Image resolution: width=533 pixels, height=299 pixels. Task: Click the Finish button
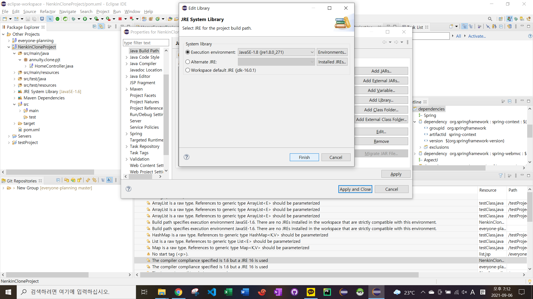pos(304,157)
